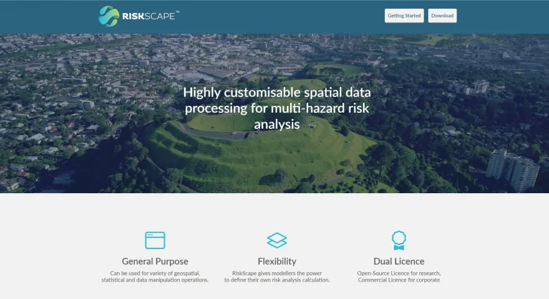This screenshot has width=549, height=299.
Task: Click the trademark symbol beside RiskScape name
Action: click(178, 11)
